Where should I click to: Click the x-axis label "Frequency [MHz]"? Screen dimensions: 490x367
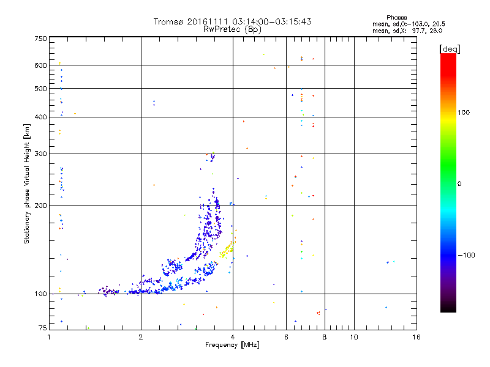click(232, 345)
